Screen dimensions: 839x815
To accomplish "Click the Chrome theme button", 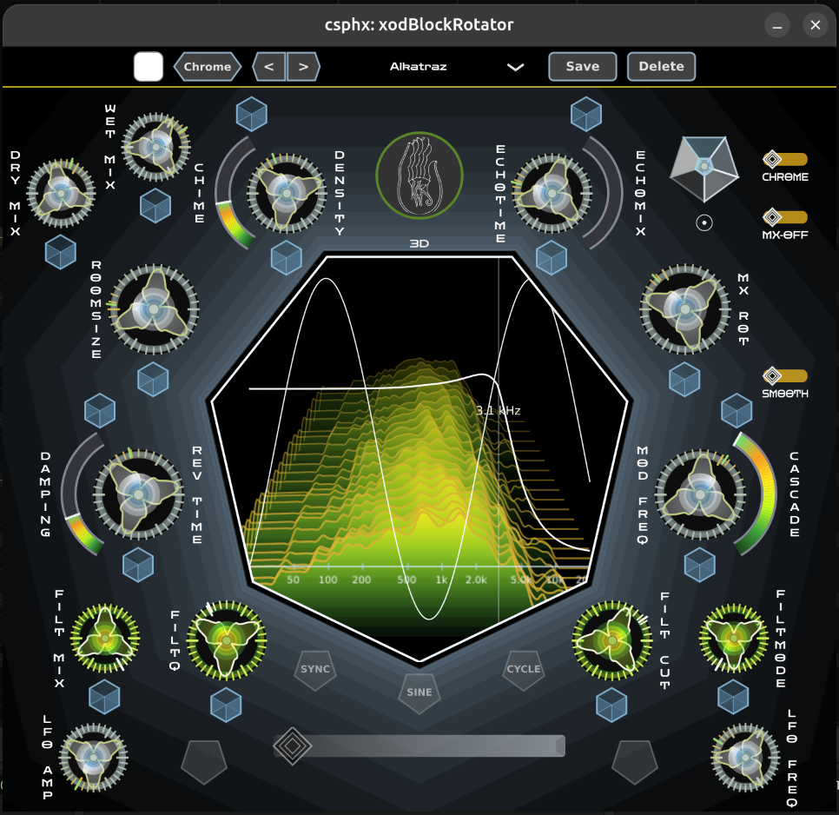I will (208, 67).
